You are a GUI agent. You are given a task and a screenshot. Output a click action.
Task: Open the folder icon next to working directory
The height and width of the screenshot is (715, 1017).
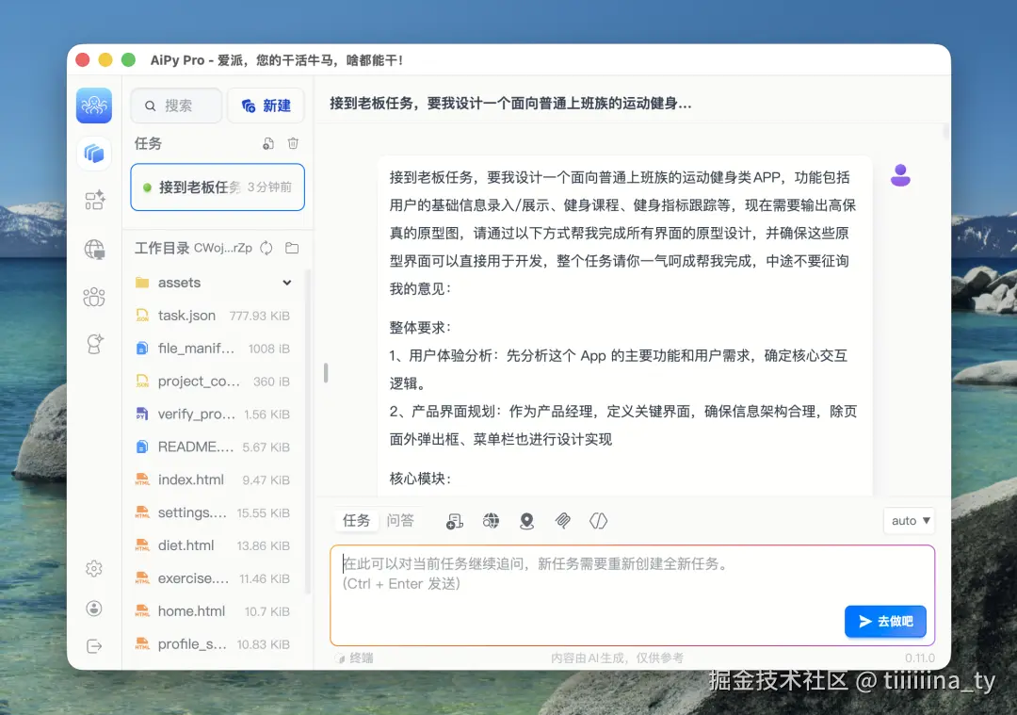click(290, 248)
